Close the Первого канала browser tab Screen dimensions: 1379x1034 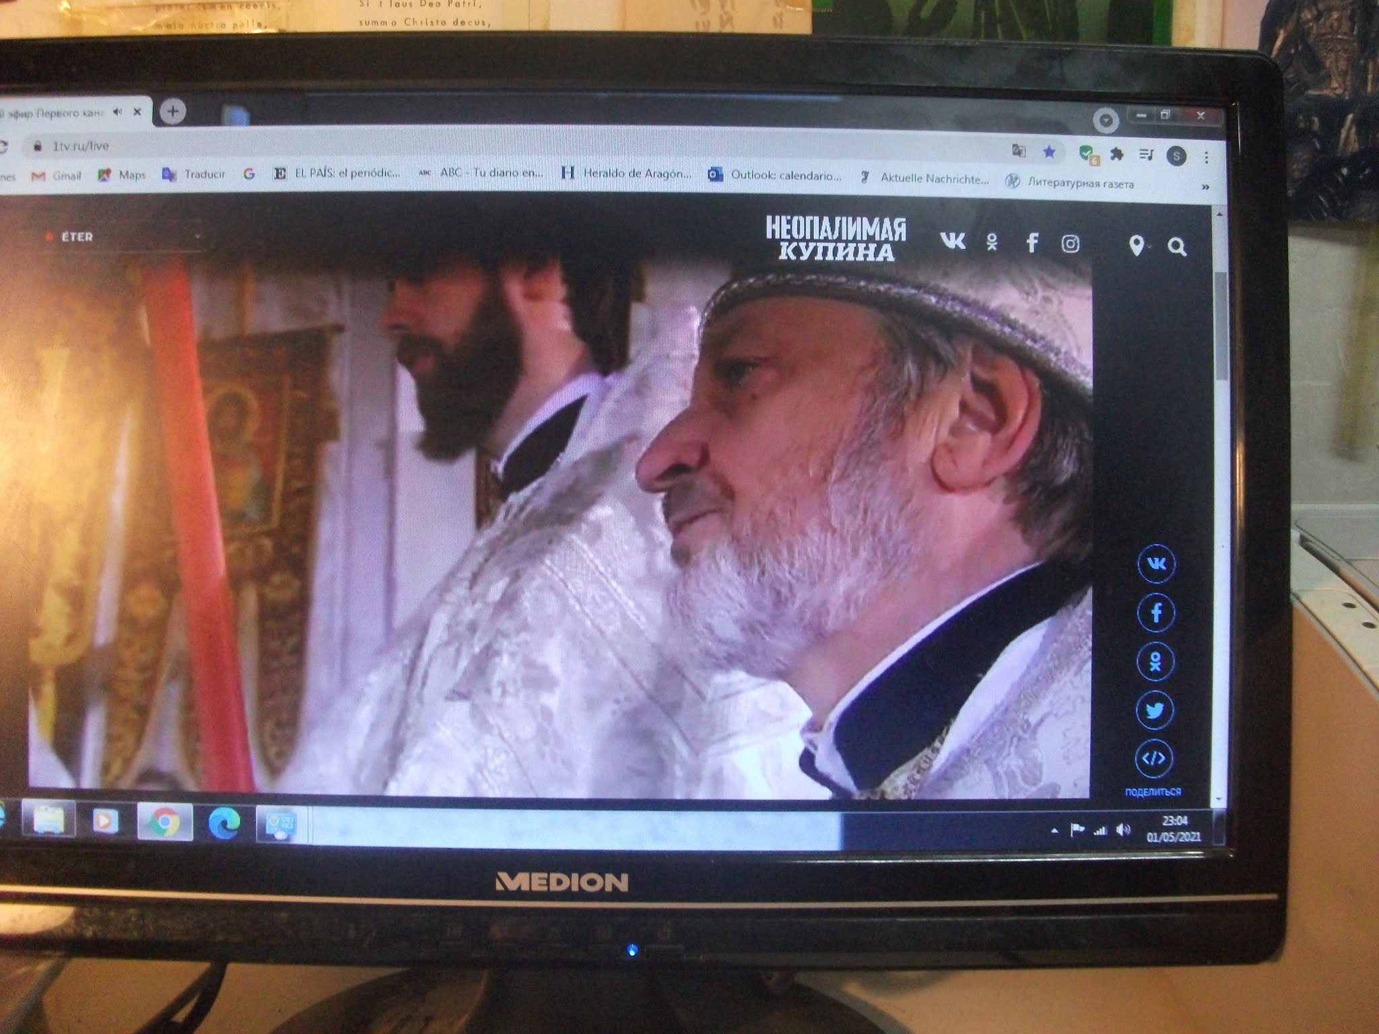pyautogui.click(x=137, y=112)
